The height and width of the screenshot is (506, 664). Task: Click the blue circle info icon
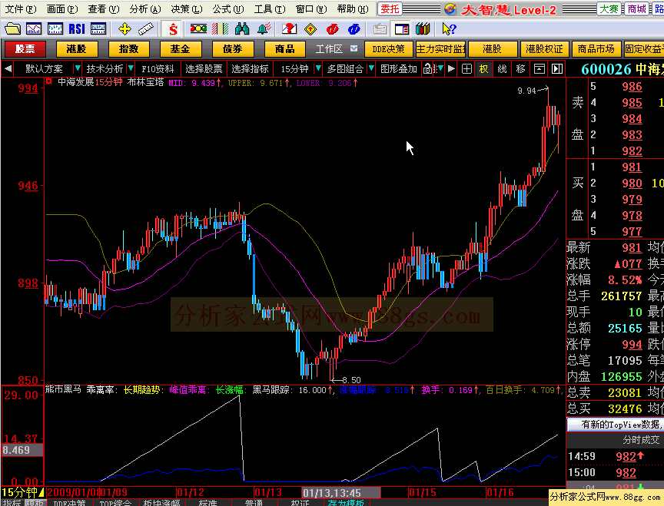[354, 28]
